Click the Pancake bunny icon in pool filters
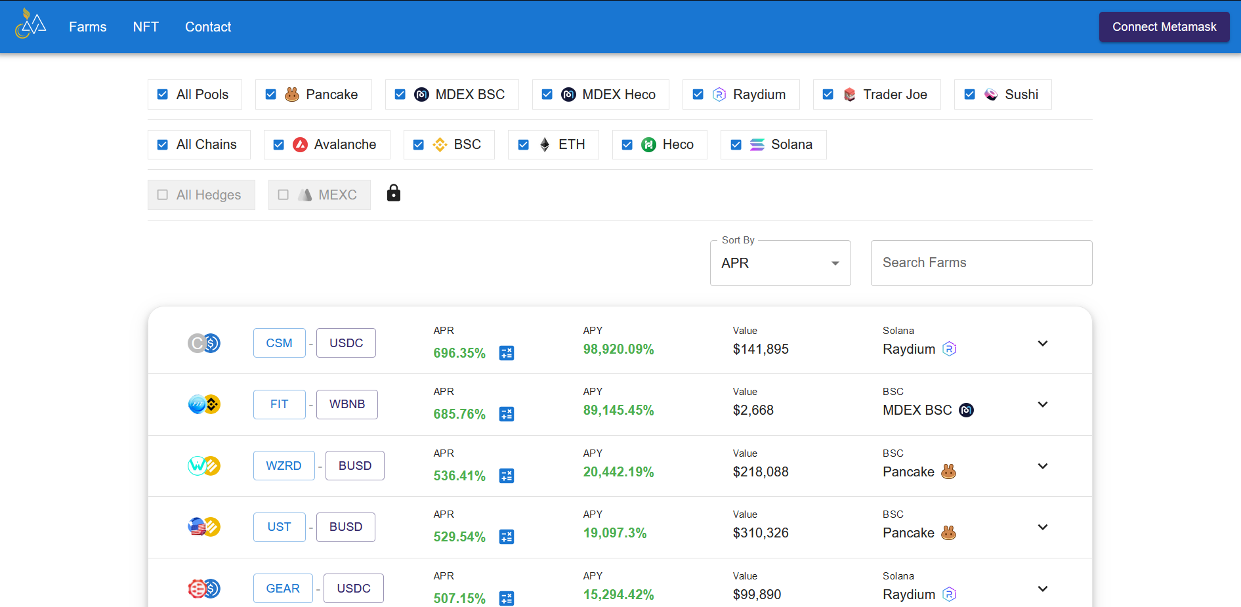Image resolution: width=1241 pixels, height=607 pixels. (292, 94)
